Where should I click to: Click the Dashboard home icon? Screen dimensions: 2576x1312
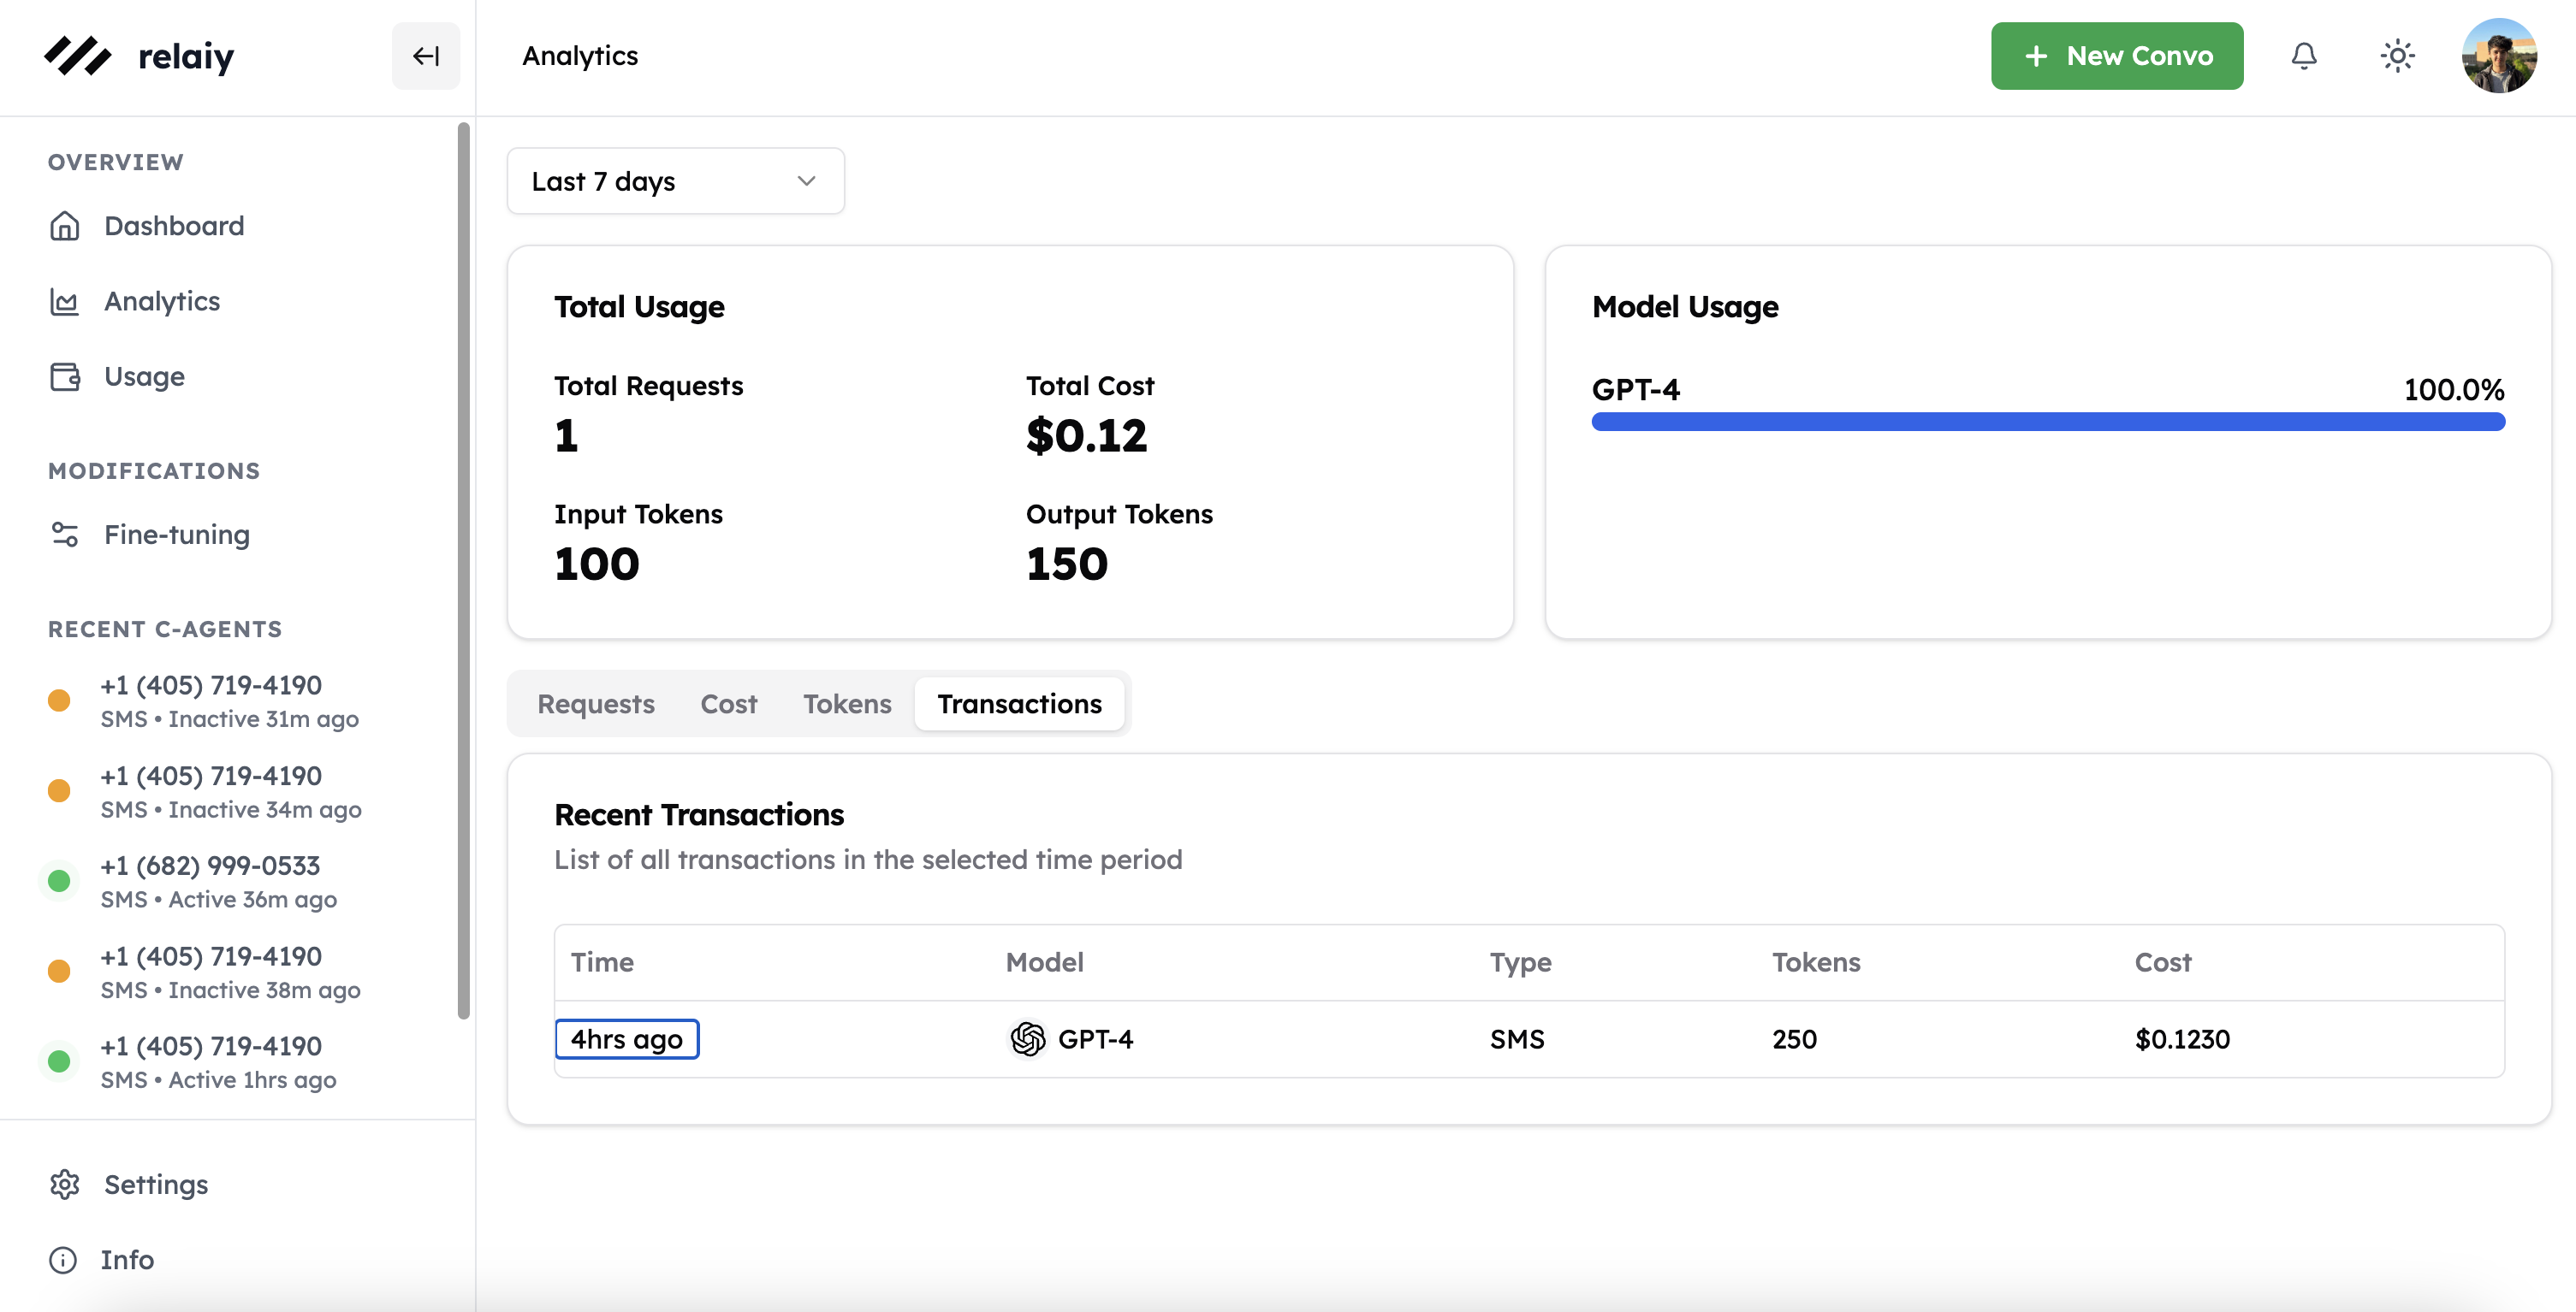[x=65, y=226]
